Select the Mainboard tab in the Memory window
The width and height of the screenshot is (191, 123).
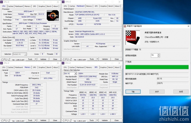(19, 67)
